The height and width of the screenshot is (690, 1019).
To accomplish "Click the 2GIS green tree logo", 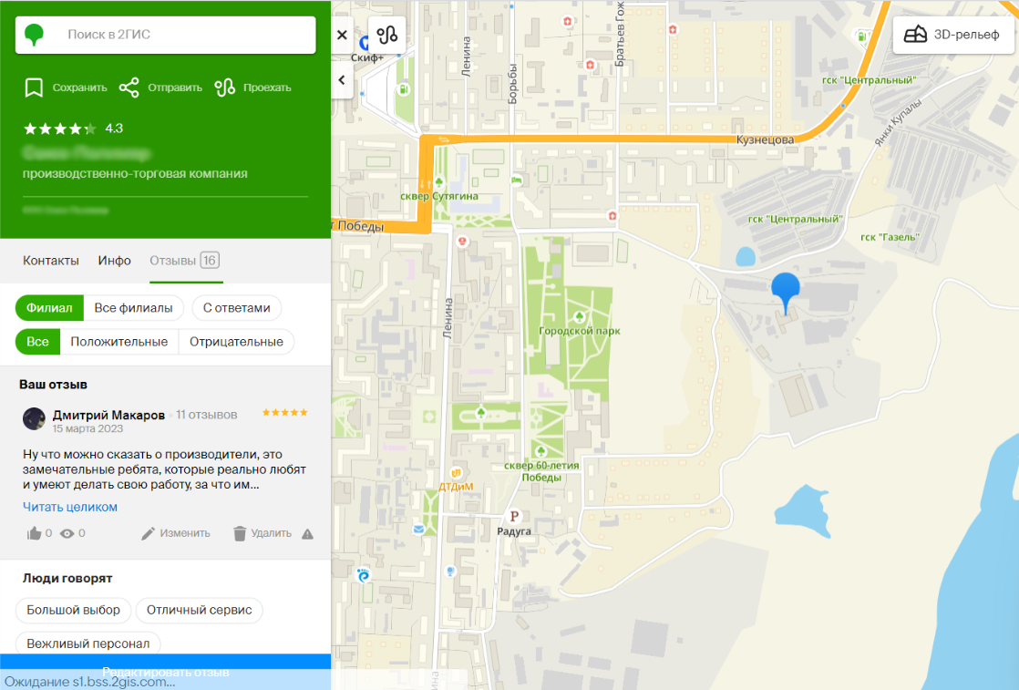I will pos(35,36).
